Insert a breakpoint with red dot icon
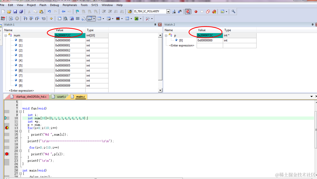317x179 pixels. point(196,12)
